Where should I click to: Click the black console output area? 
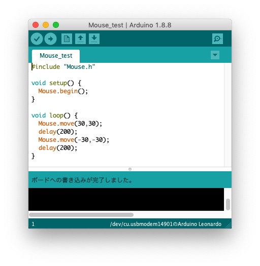(x=126, y=199)
